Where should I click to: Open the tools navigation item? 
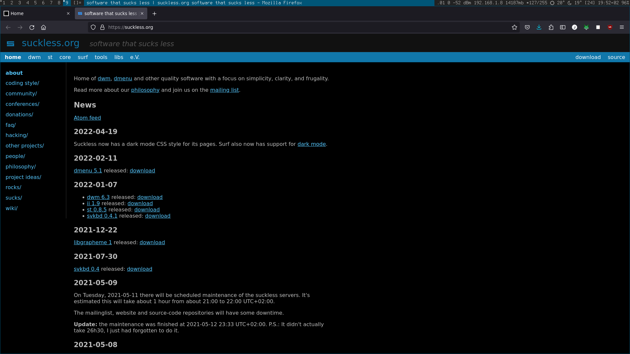[101, 57]
